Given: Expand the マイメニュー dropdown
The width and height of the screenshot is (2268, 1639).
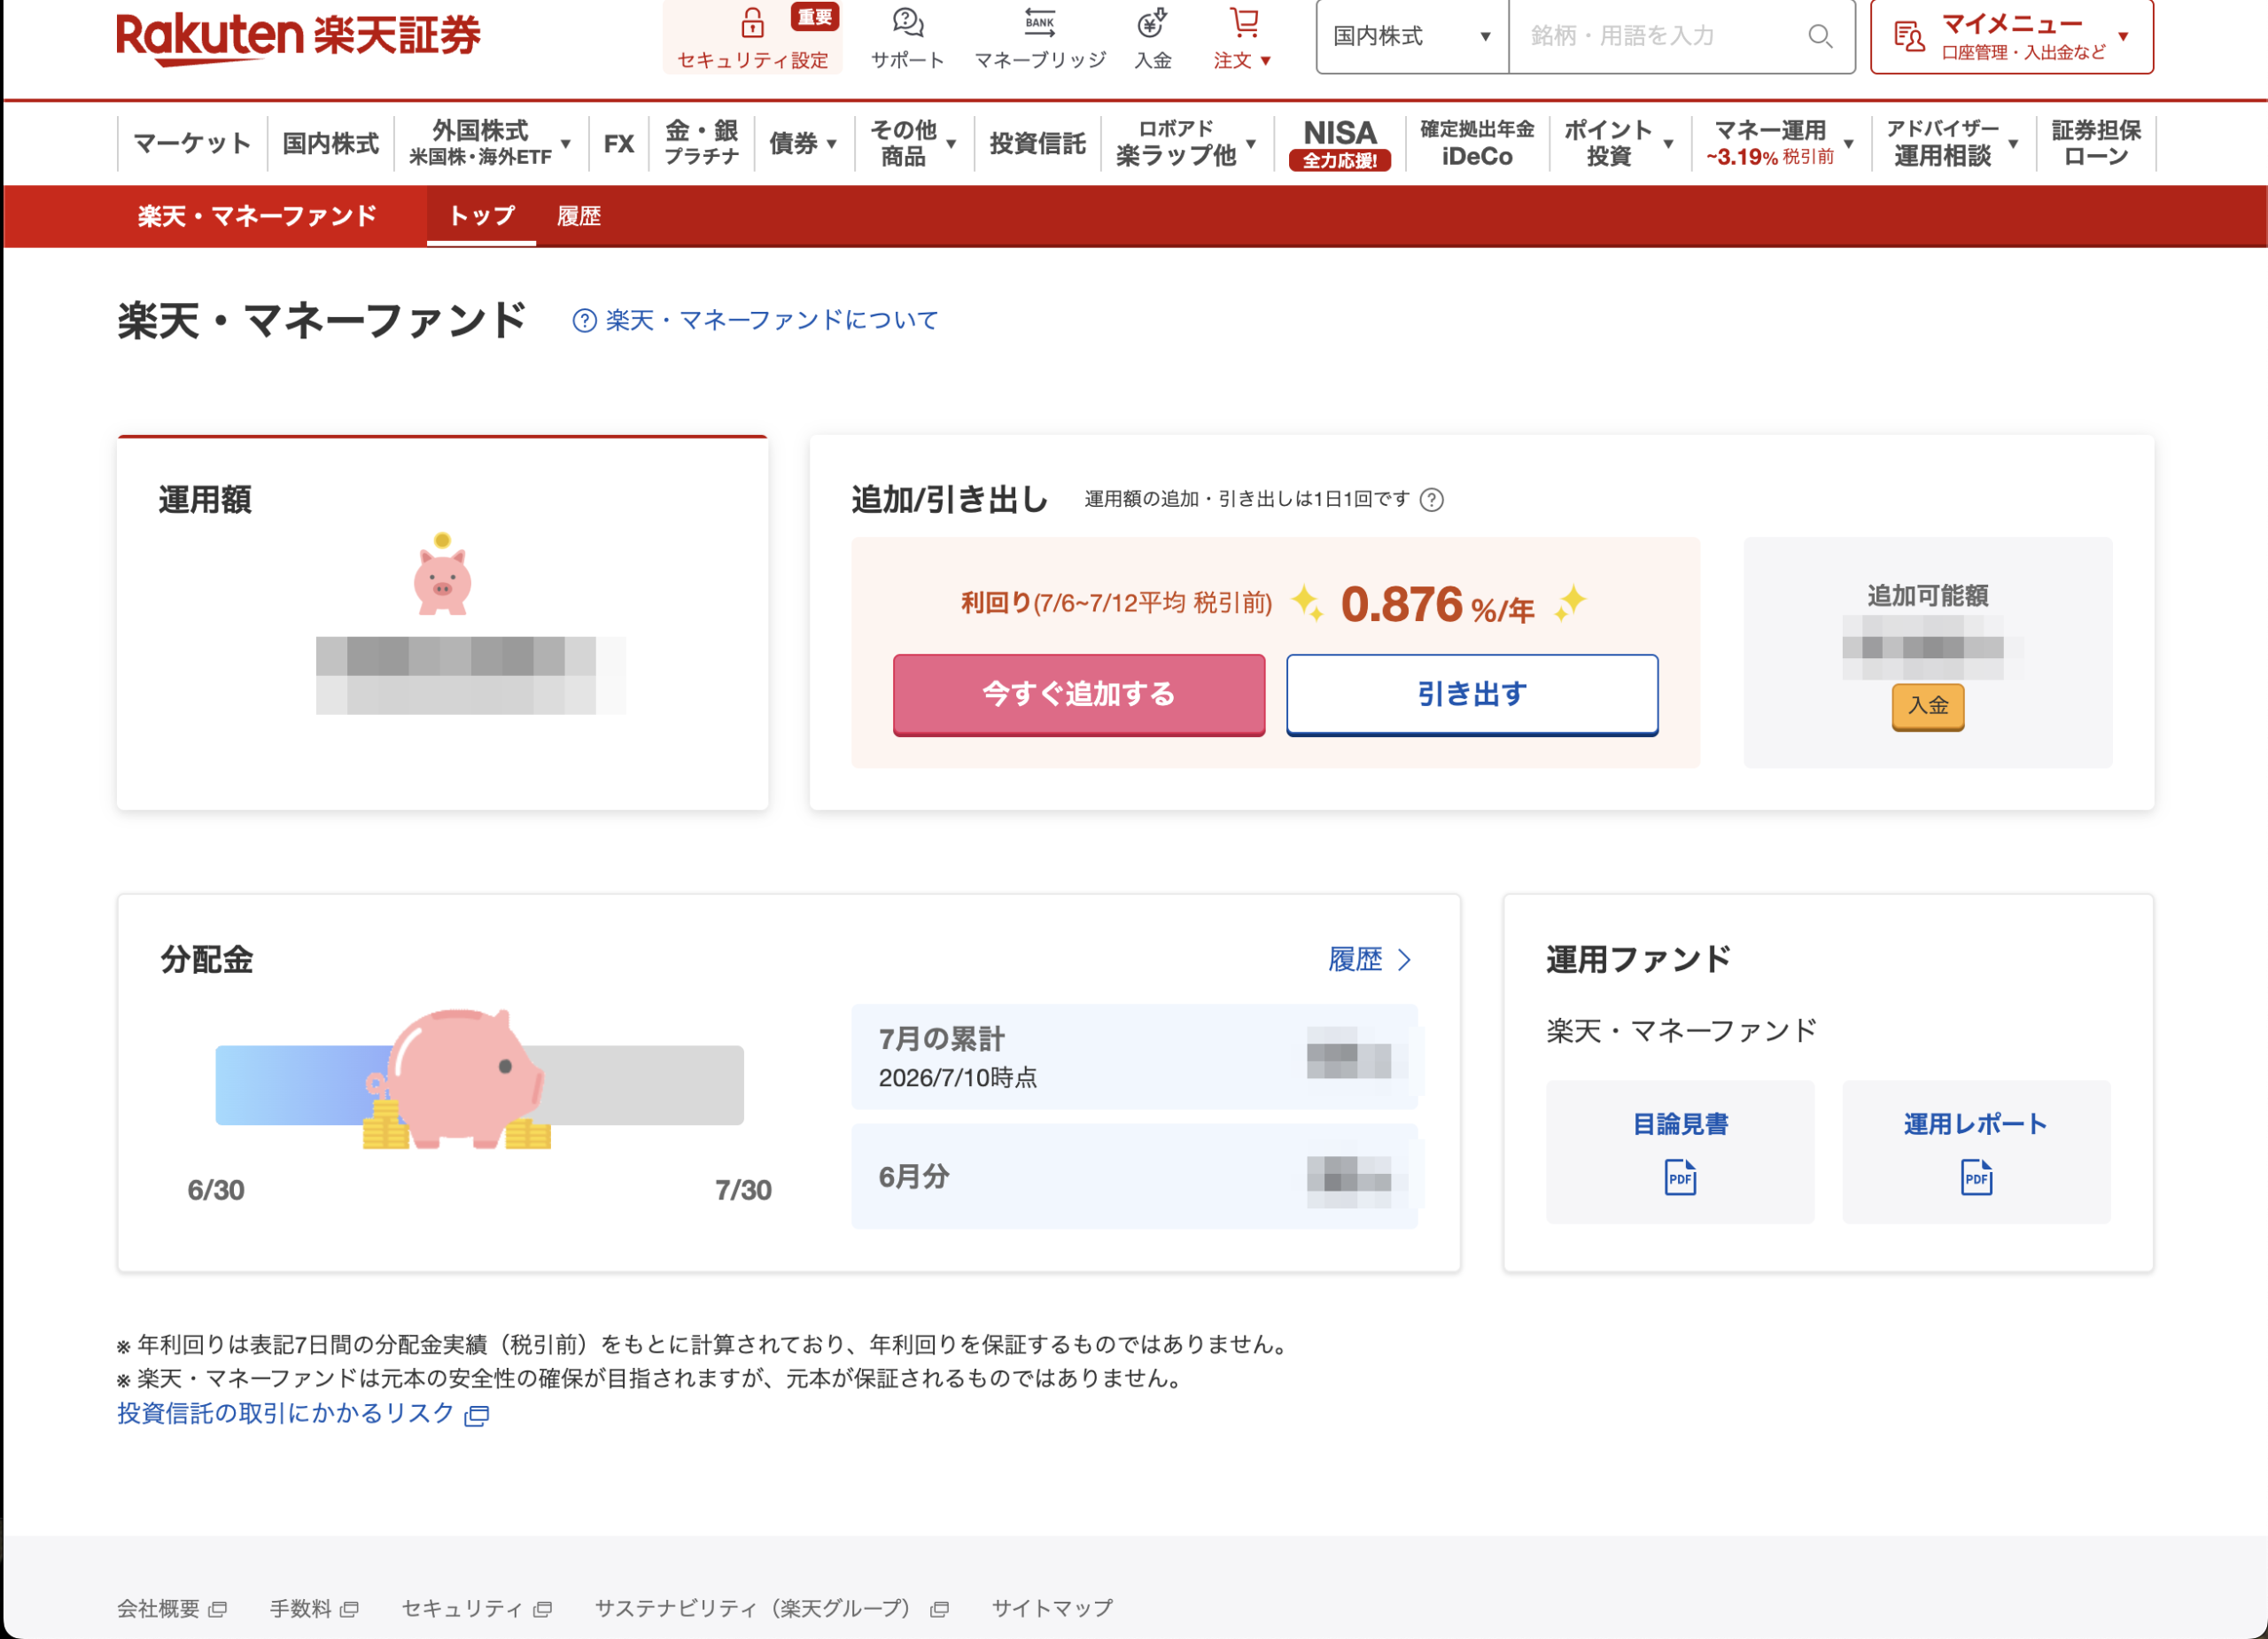Looking at the screenshot, I should coord(2123,36).
